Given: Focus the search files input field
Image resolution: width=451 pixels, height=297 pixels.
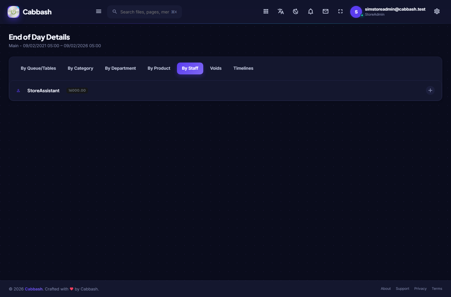Looking at the screenshot, I should click(x=145, y=12).
